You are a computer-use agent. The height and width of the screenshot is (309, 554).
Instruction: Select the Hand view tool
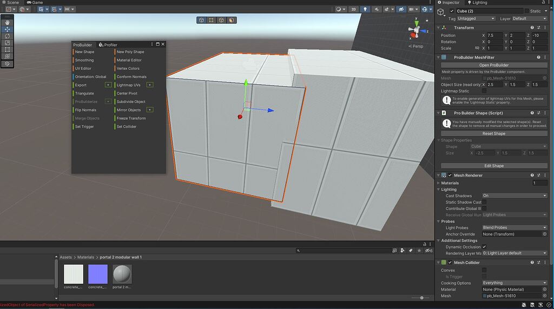(x=7, y=22)
